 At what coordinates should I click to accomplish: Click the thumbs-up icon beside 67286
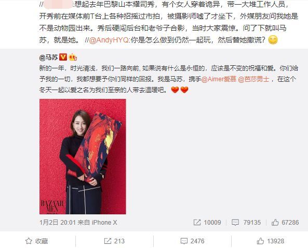275,222
